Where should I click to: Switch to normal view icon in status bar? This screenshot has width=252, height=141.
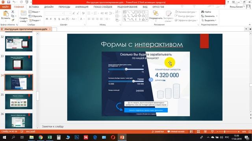click(191, 132)
